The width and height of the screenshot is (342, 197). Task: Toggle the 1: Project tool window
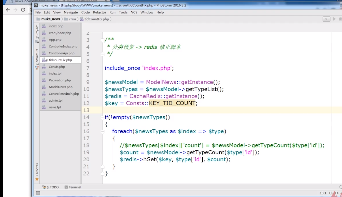[x=37, y=34]
